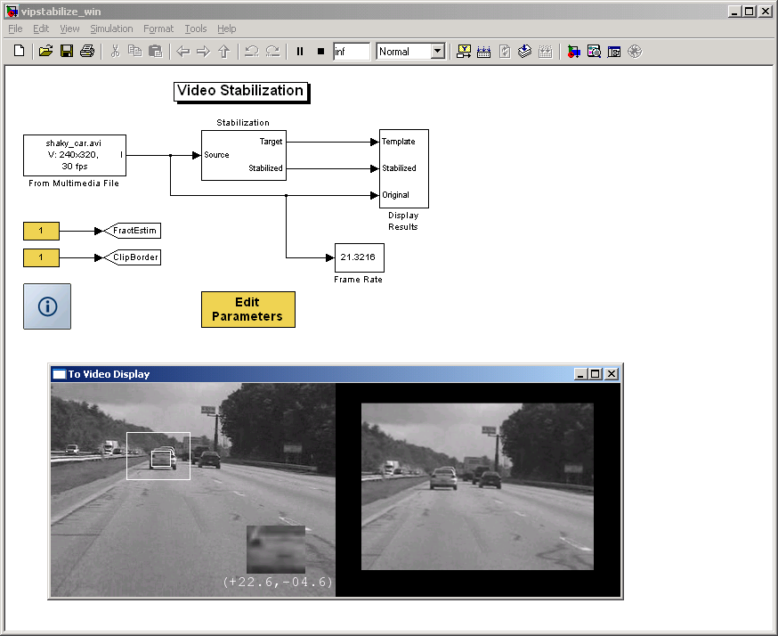Open the Simulation menu

(111, 29)
